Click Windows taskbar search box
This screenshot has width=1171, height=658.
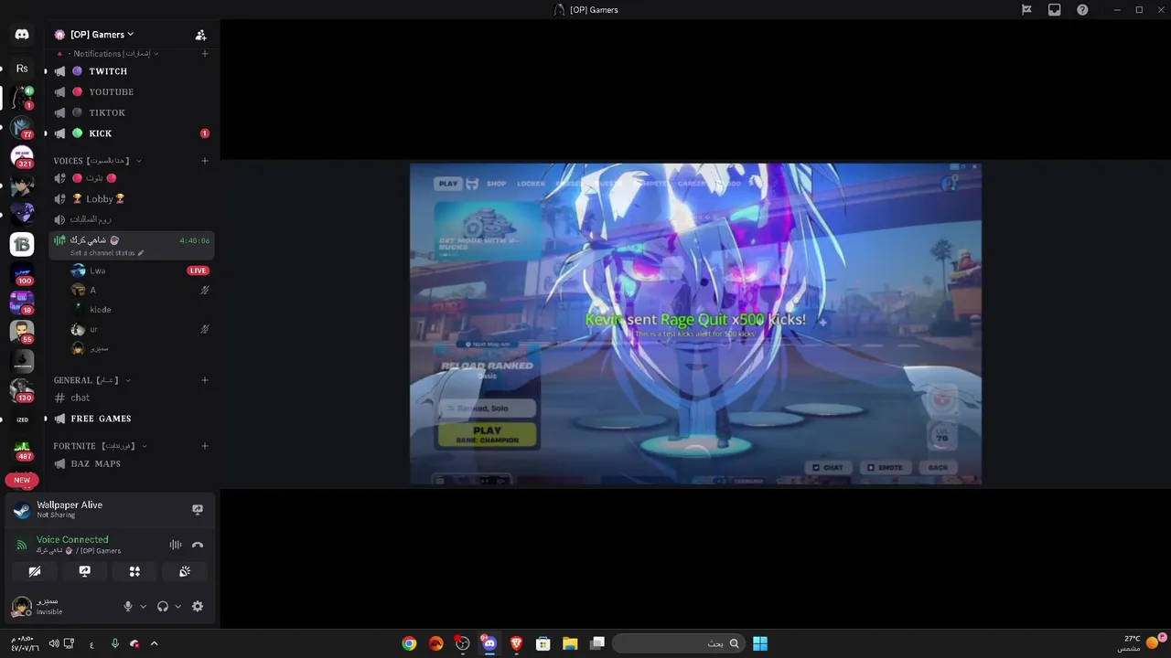click(x=677, y=643)
